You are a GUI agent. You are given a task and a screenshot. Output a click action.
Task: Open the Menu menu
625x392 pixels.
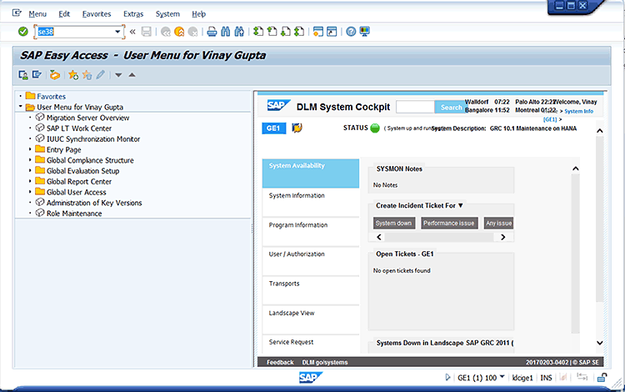(37, 14)
